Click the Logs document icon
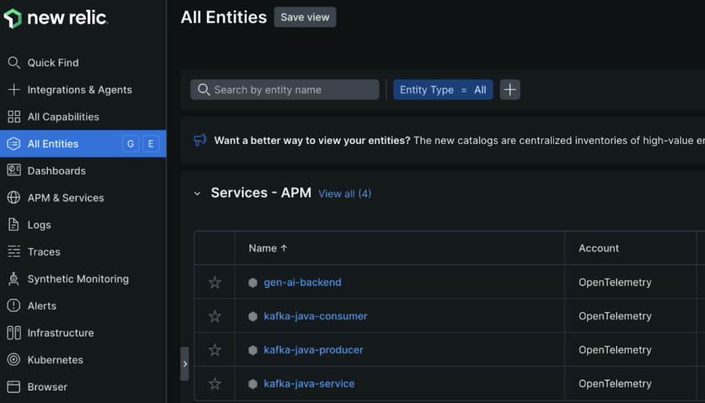 click(13, 225)
